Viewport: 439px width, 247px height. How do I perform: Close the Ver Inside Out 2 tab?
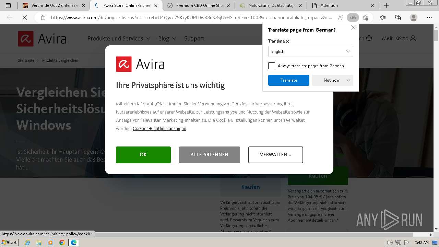tap(84, 5)
